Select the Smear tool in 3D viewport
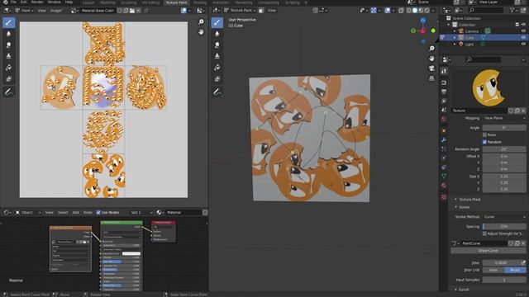The height and width of the screenshot is (297, 529). tap(217, 45)
